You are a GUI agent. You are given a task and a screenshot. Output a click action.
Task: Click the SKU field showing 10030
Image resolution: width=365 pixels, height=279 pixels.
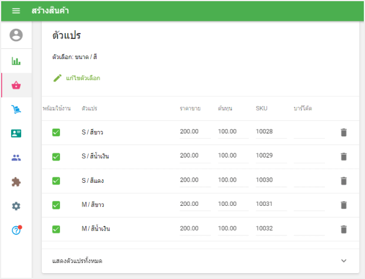tap(271, 180)
